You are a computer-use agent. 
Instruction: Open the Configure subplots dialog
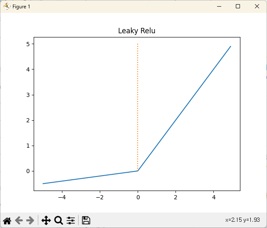(x=71, y=221)
